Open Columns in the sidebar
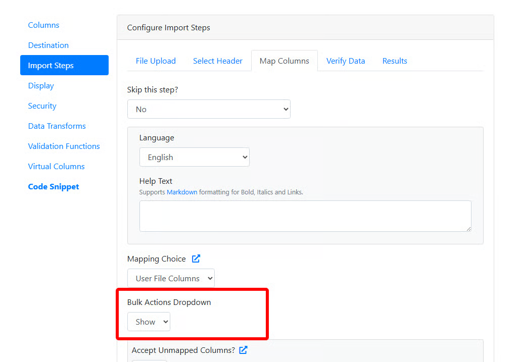Screen dimensions: 521x362 point(43,25)
